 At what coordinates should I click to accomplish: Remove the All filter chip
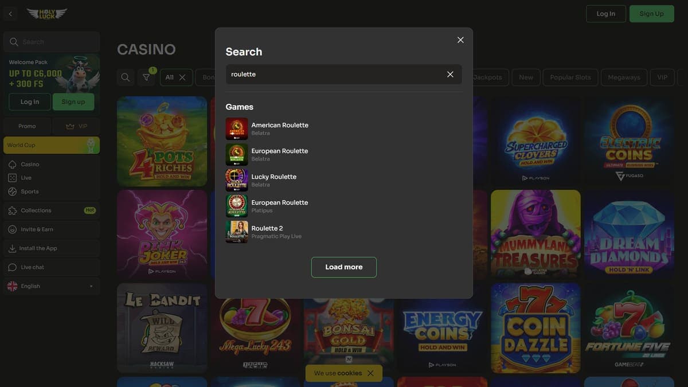182,77
